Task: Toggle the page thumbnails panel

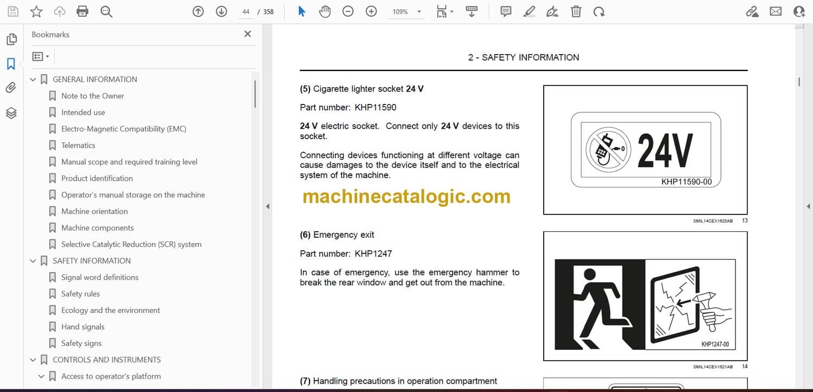Action: (11, 40)
